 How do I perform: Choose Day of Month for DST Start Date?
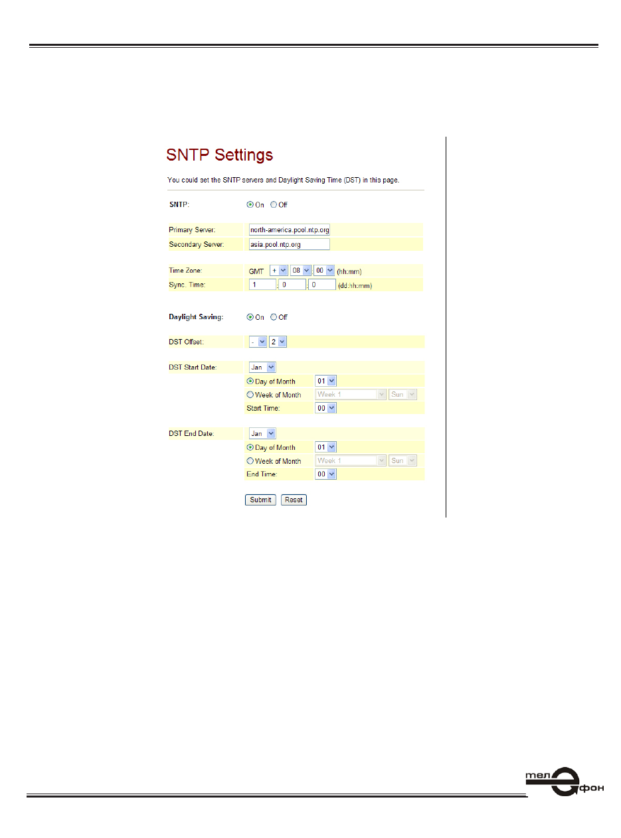pyautogui.click(x=250, y=382)
